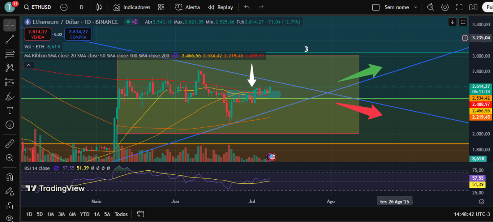Viewport: 493px width, 222px height.
Task: Toggle magnet mode in drawing toolbar
Action: tap(10, 177)
